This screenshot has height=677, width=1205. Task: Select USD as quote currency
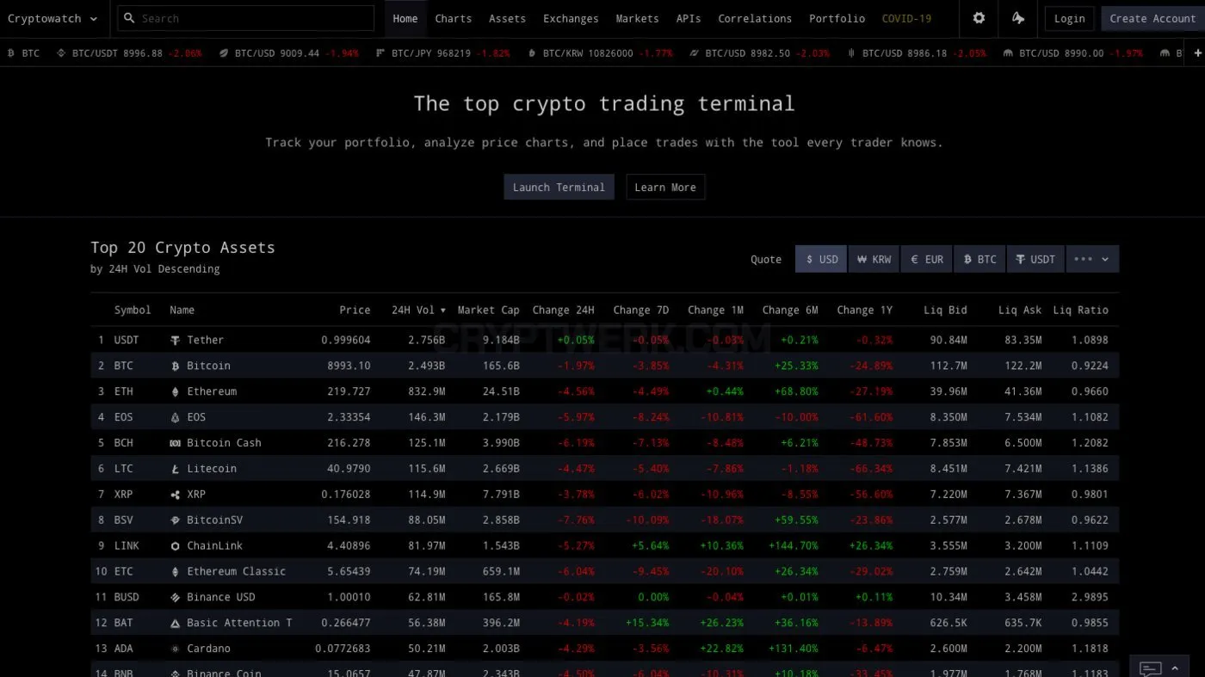pos(821,259)
